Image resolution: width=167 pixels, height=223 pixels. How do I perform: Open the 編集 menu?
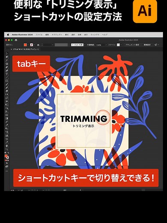click(x=47, y=35)
